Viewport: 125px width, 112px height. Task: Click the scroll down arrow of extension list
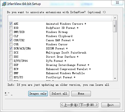tap(115, 78)
